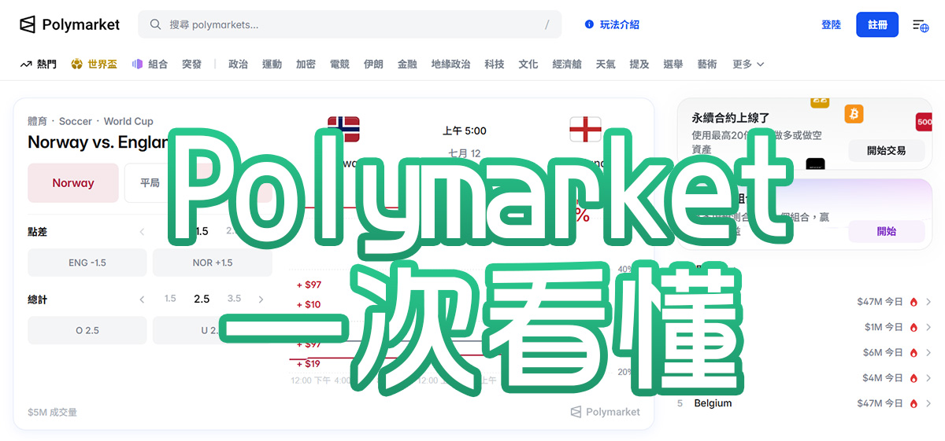Click the 玩法介紹 link
The image size is (945, 441).
pyautogui.click(x=620, y=24)
